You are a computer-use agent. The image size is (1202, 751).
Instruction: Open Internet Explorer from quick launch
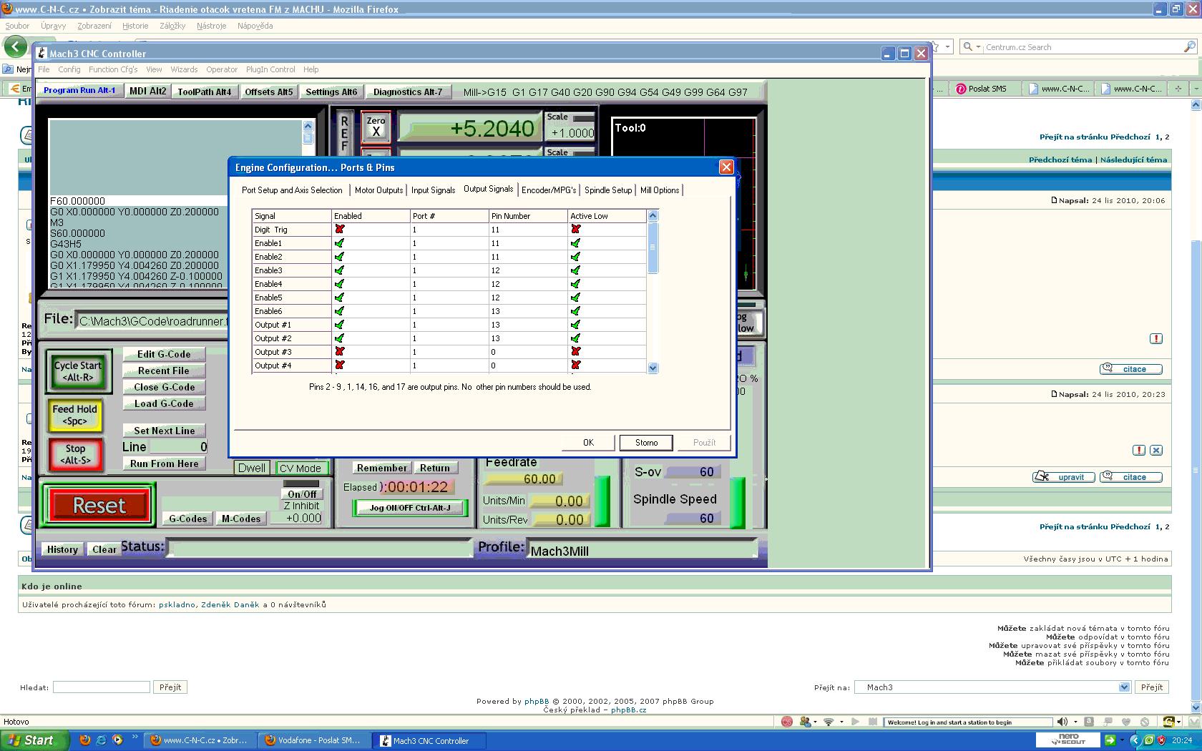click(101, 740)
